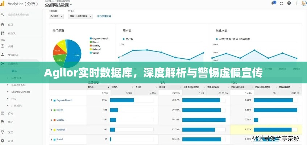Click the users value 648

(x=105, y=110)
